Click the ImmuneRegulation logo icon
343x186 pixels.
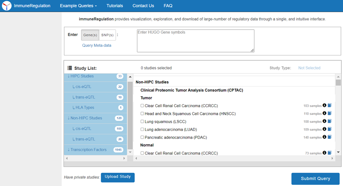(7, 6)
